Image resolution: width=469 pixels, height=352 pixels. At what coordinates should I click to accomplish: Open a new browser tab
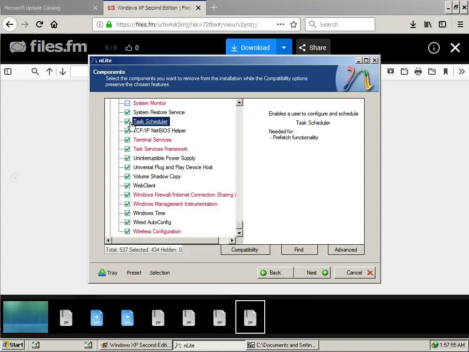coord(213,8)
